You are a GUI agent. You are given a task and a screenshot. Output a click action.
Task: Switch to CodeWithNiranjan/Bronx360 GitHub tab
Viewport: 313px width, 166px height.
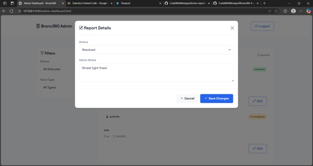tap(236, 3)
